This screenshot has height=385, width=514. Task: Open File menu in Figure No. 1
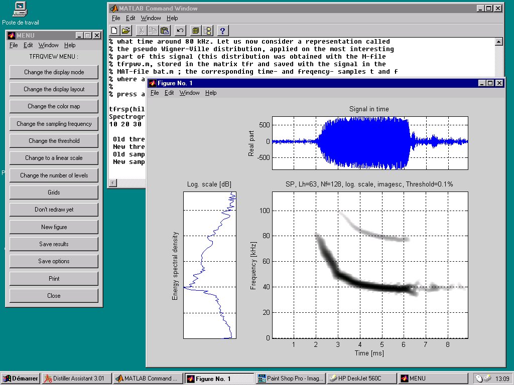click(x=155, y=93)
